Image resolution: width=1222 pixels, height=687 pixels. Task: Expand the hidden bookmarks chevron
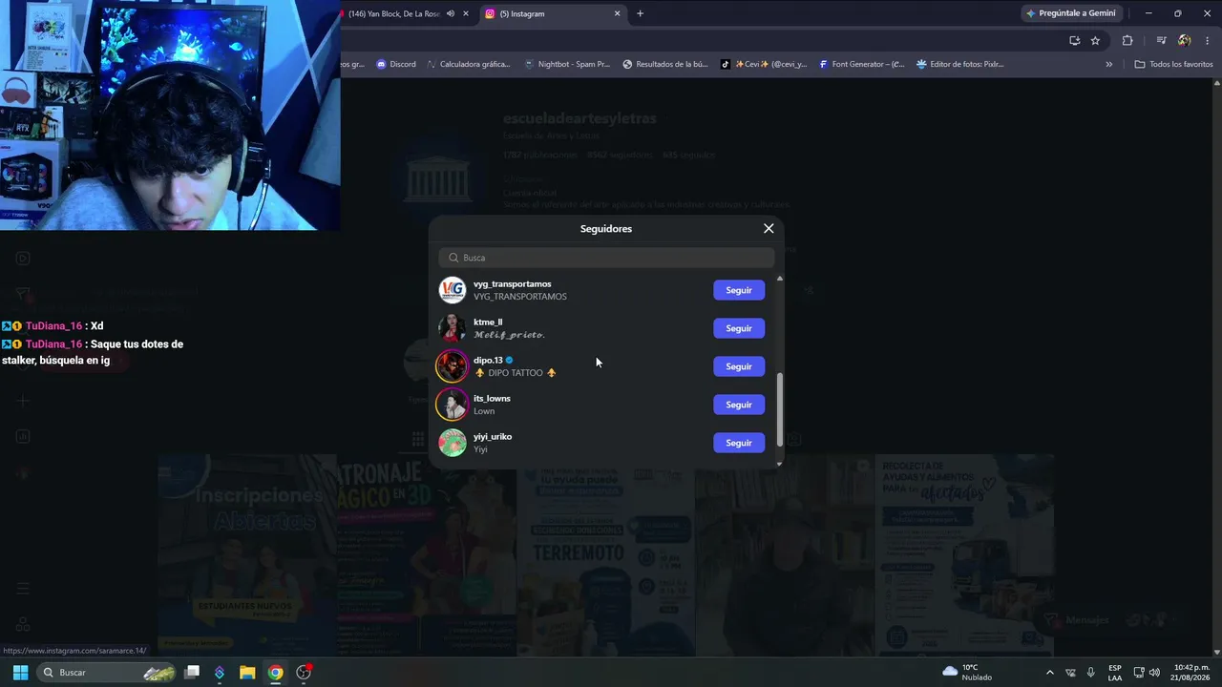pyautogui.click(x=1109, y=65)
